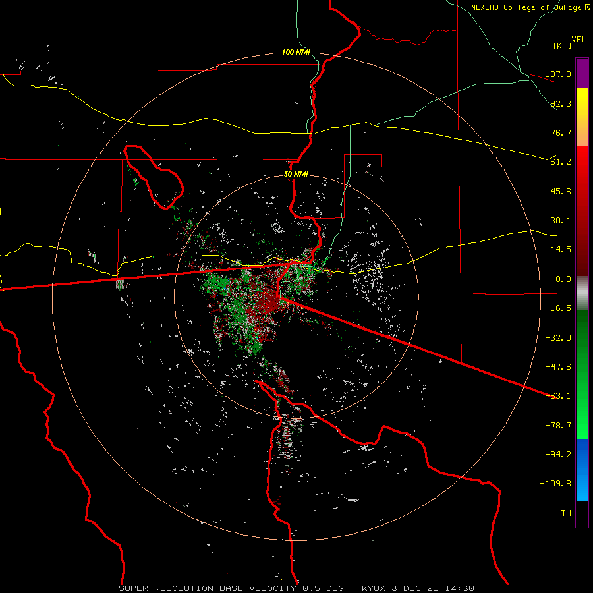Click the -94.2 velocity scale value
Viewport: 593px width, 593px height.
tap(558, 455)
